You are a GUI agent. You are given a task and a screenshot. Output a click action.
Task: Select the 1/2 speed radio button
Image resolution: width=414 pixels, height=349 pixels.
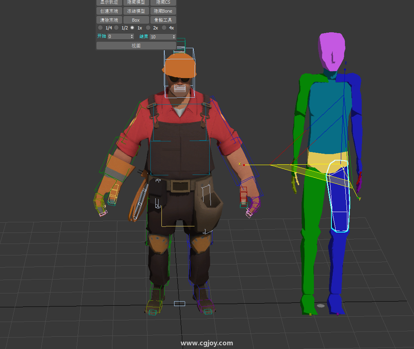116,28
